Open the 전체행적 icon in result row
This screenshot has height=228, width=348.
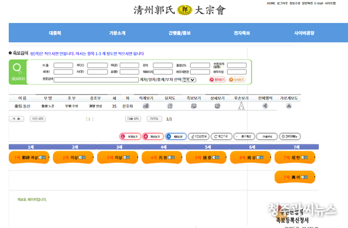click(265, 106)
